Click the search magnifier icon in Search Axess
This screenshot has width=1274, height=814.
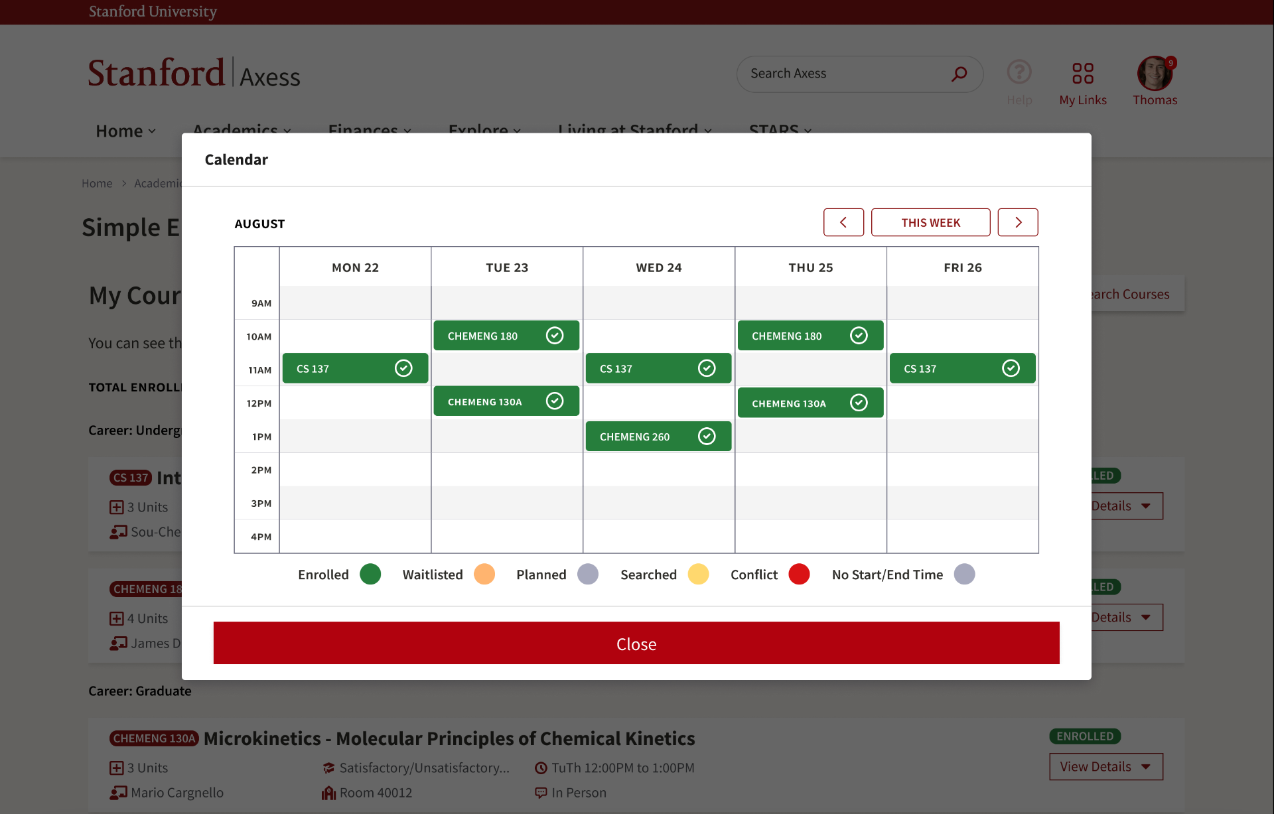click(959, 74)
